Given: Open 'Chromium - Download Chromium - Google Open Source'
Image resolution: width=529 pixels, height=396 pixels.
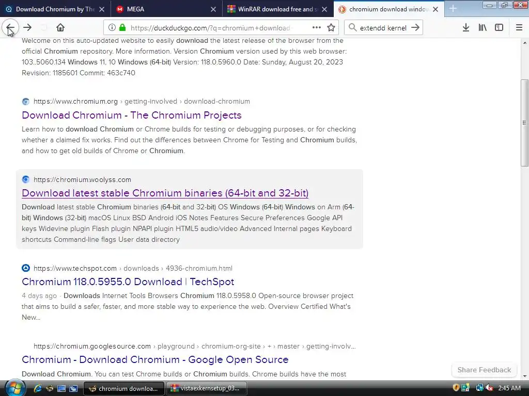Looking at the screenshot, I should click(x=155, y=359).
